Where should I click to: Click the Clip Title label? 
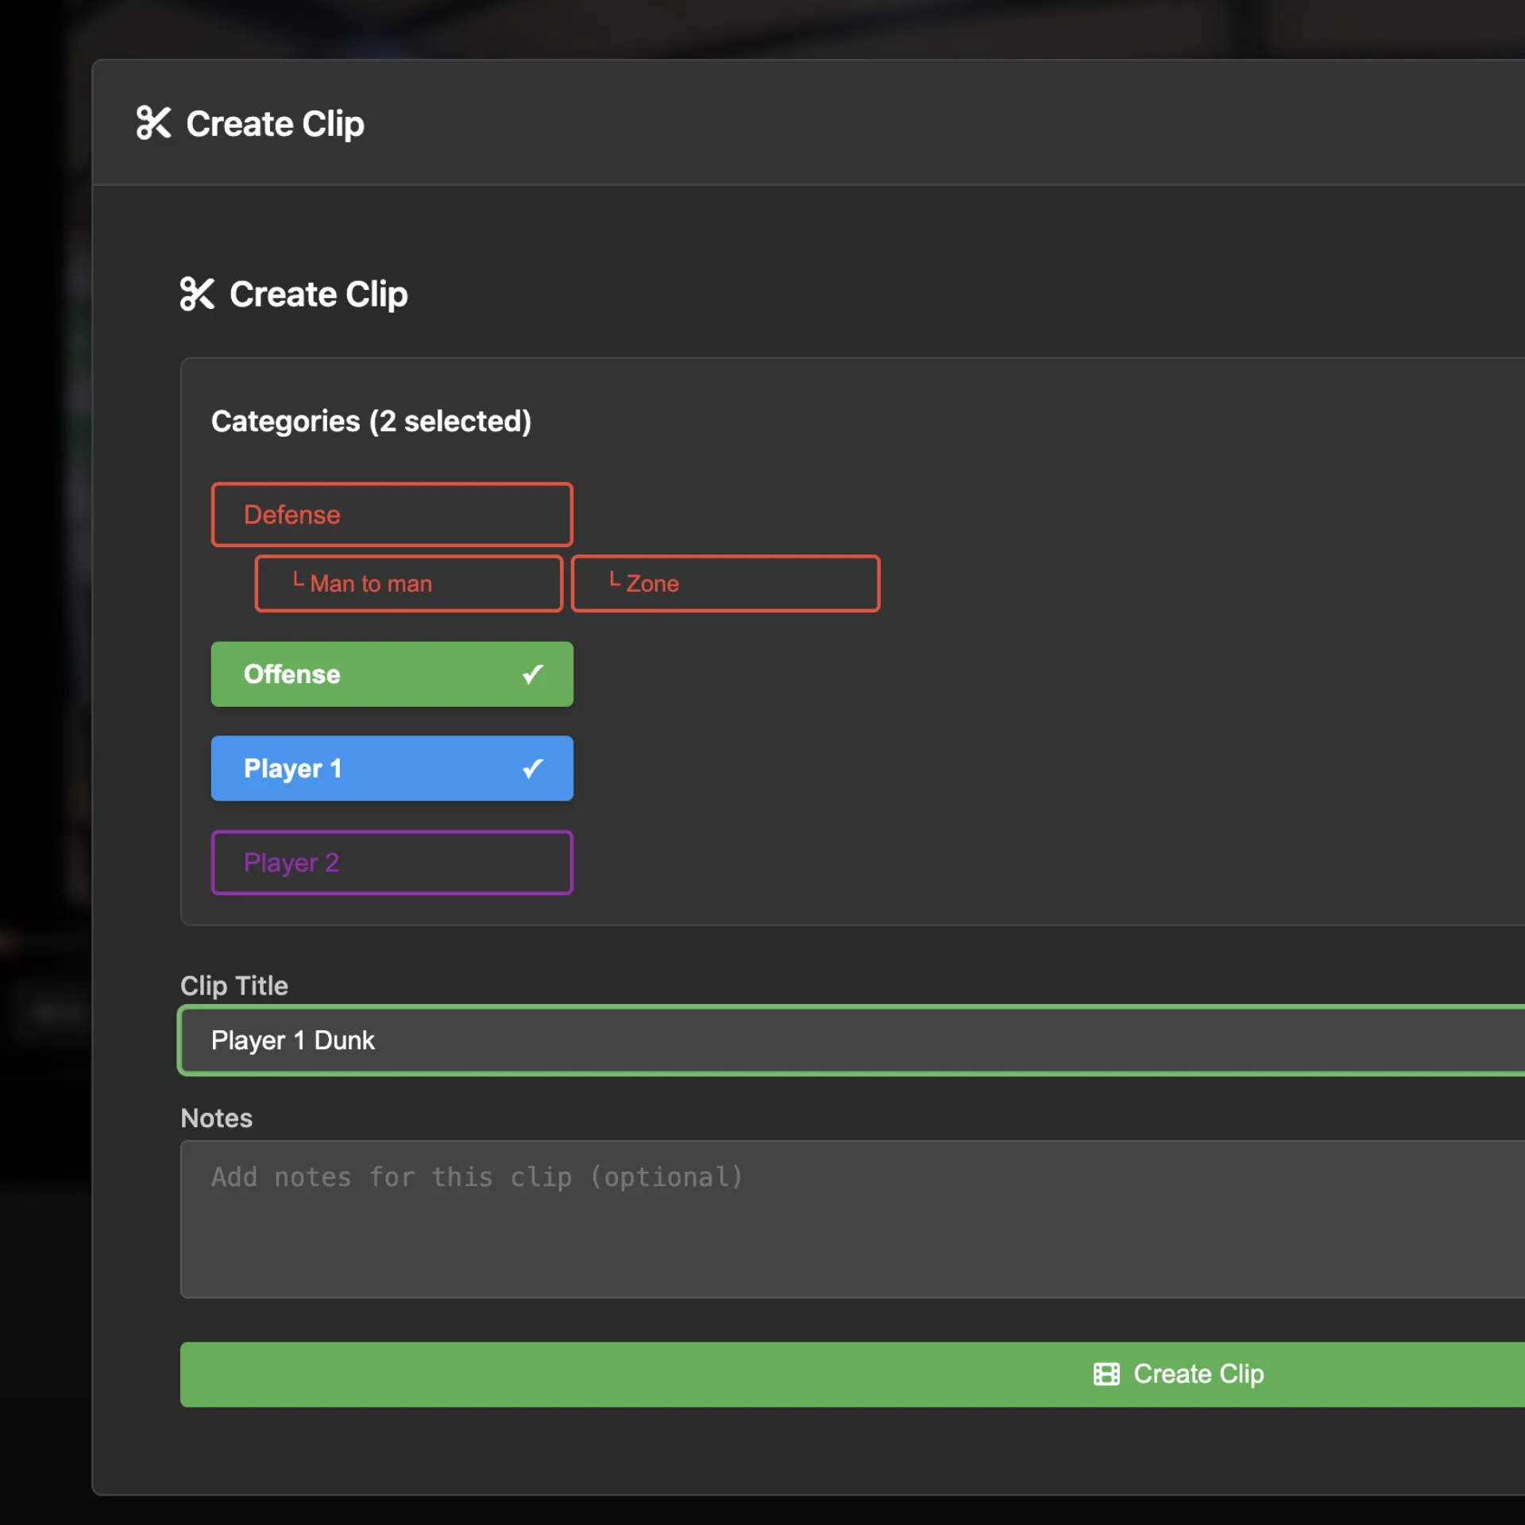[234, 986]
